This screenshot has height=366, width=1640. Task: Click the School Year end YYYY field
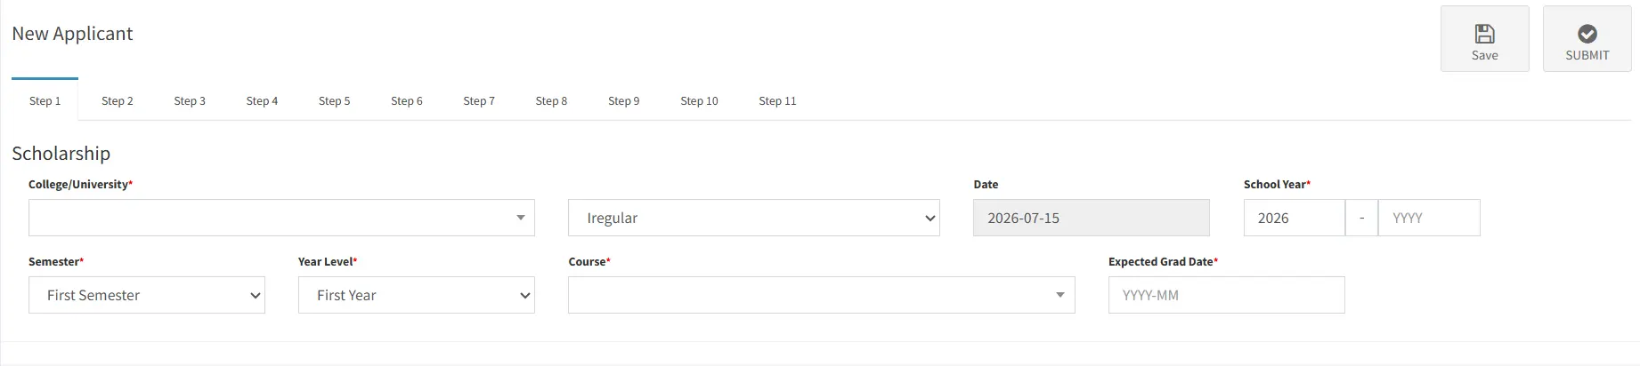1429,218
